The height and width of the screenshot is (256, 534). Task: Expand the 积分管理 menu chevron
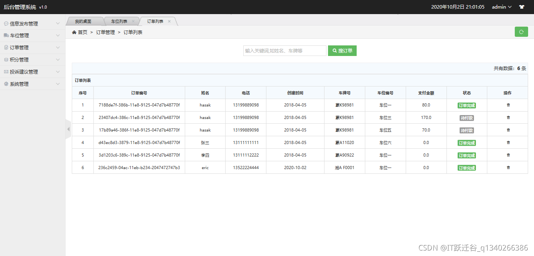[58, 60]
